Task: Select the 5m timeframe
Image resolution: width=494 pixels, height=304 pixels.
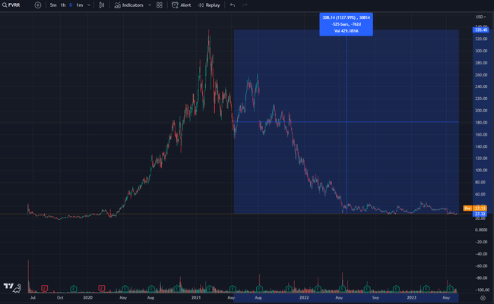Action: [x=52, y=5]
